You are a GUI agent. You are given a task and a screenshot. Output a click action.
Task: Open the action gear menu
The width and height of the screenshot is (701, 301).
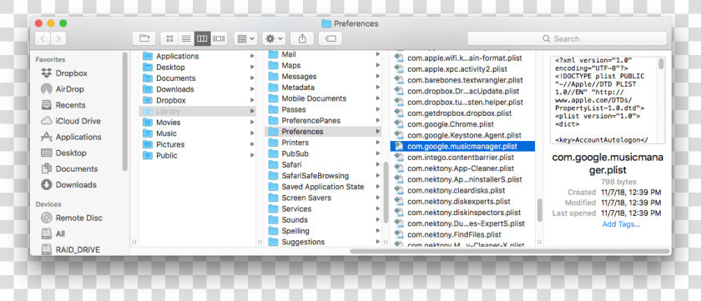274,38
